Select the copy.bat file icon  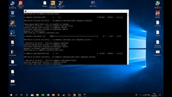click(x=13, y=82)
